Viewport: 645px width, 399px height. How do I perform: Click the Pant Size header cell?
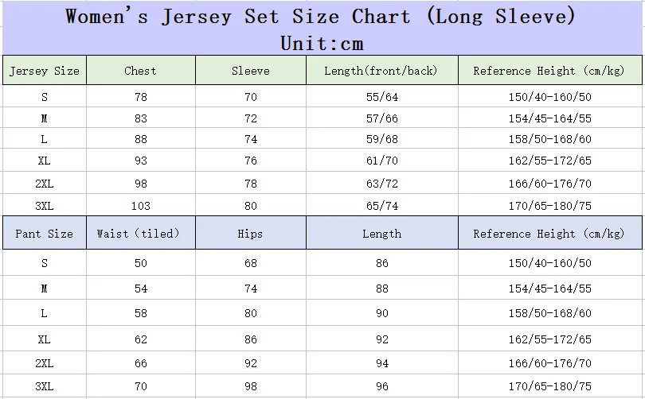click(45, 233)
